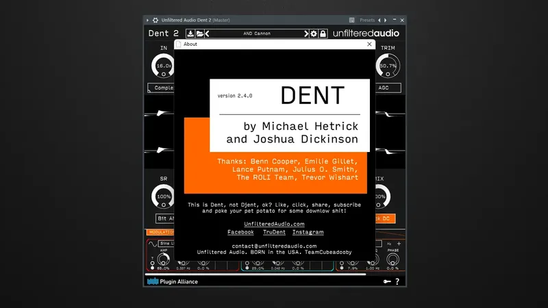Toggle the AGC button
The image size is (548, 308).
388,88
